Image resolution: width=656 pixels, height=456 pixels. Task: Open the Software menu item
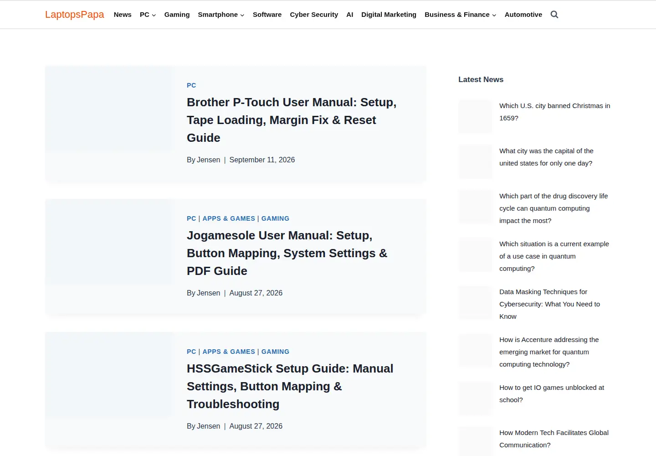pos(267,15)
